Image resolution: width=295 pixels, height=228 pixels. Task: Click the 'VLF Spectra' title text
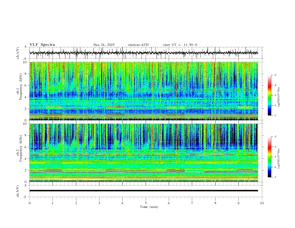pyautogui.click(x=42, y=45)
